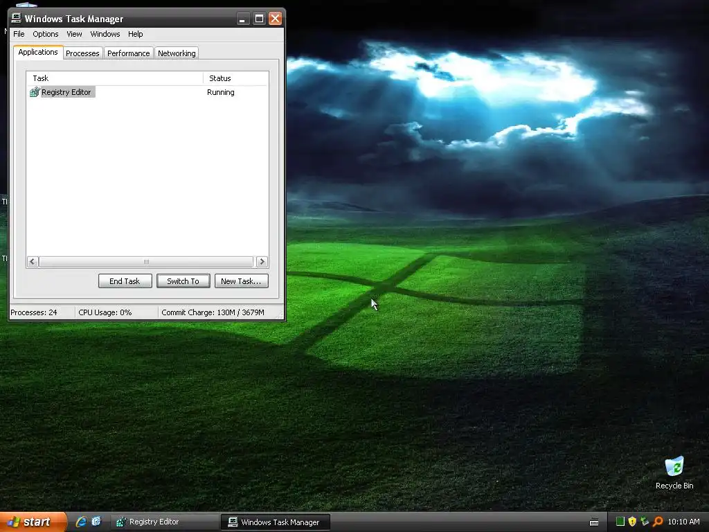The height and width of the screenshot is (532, 709).
Task: Click the on-screen keyboard taskbar icon
Action: coord(594,522)
